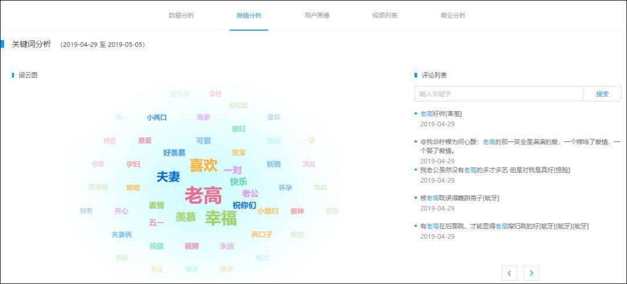Screen dimensions: 627x284
Task: Click the 好羡慕 word in cloud
Action: (x=174, y=152)
